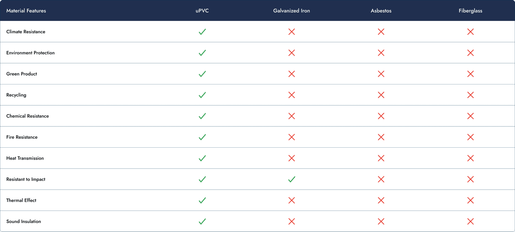Click the Asbestos cross for Green Product
This screenshot has width=515, height=232.
click(x=381, y=74)
